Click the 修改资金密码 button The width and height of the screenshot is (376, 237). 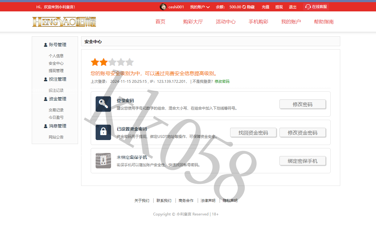click(303, 133)
